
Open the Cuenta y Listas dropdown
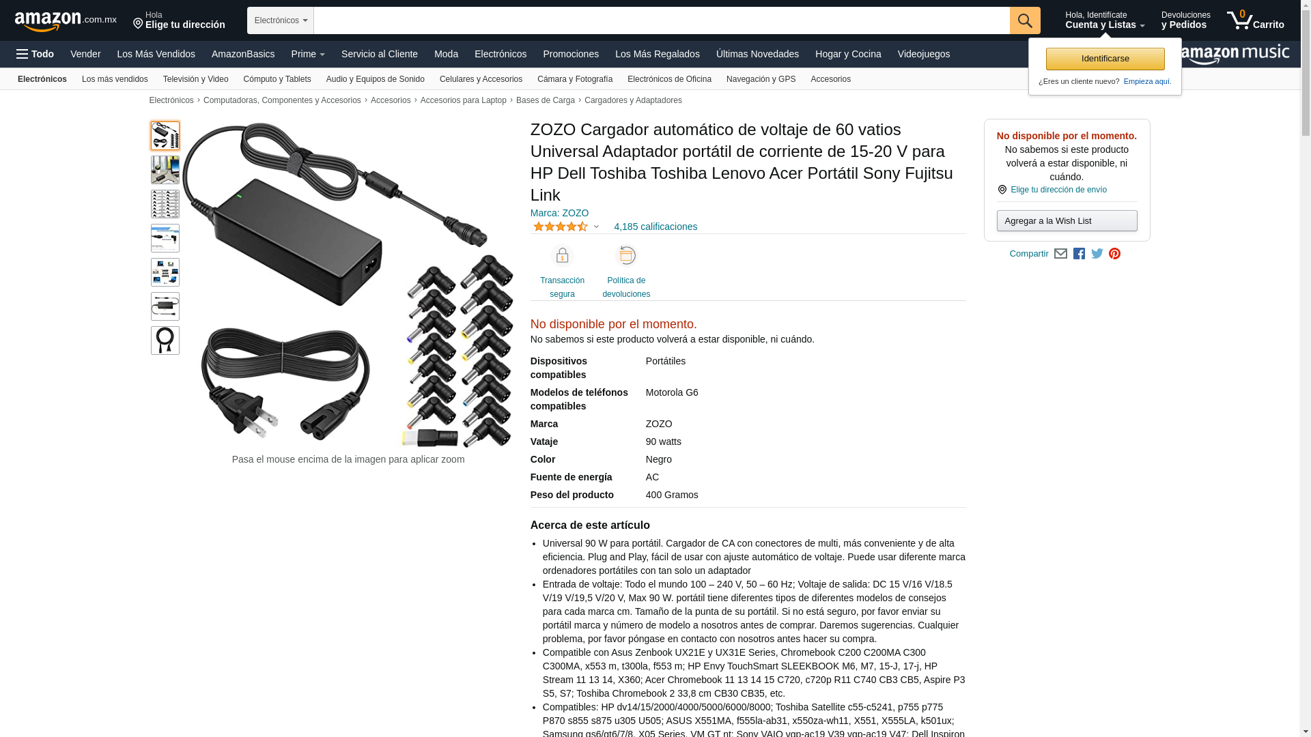pyautogui.click(x=1105, y=20)
